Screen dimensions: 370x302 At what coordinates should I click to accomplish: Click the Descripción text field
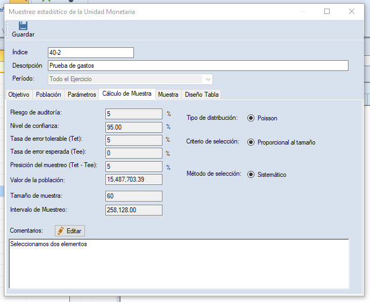click(x=197, y=66)
